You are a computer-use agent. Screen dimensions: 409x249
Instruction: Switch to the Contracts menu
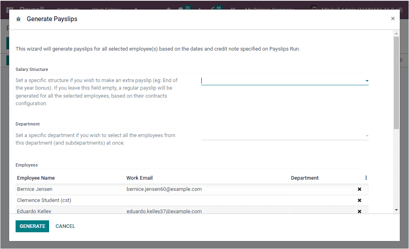point(68,9)
